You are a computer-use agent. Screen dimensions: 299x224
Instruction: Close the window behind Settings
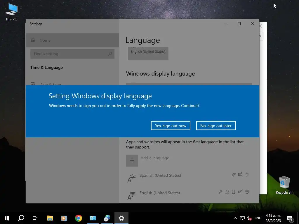point(261,26)
